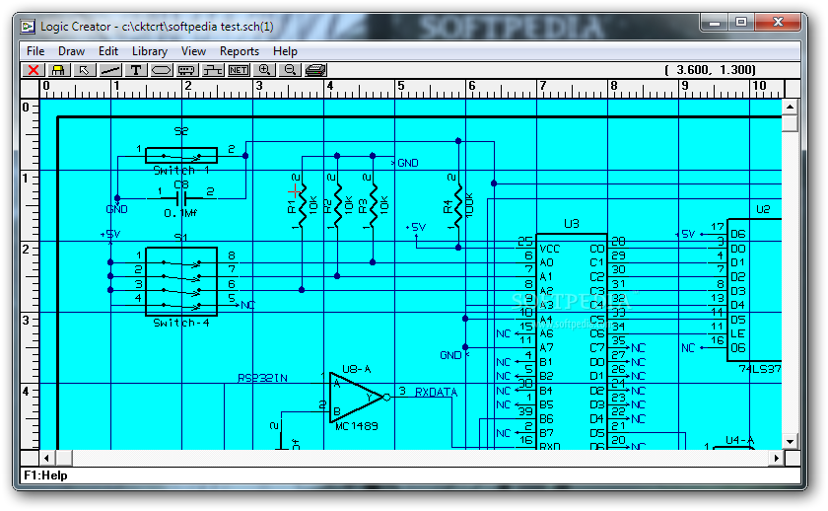Click the RXDATA net label
828x511 pixels.
coord(436,392)
